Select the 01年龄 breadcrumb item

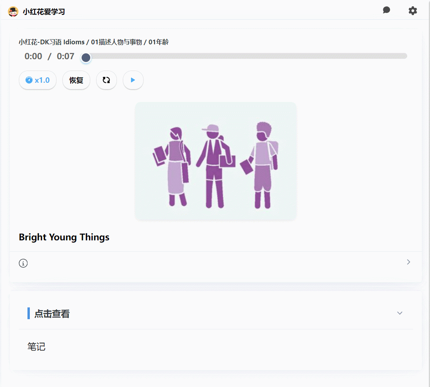pos(159,42)
